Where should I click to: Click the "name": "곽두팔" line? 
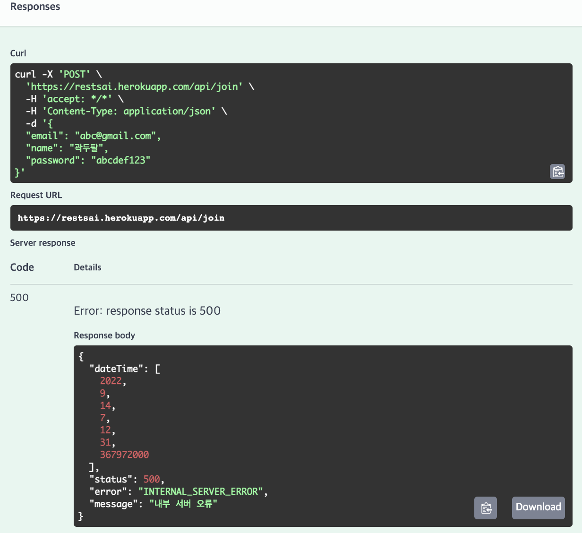click(67, 148)
